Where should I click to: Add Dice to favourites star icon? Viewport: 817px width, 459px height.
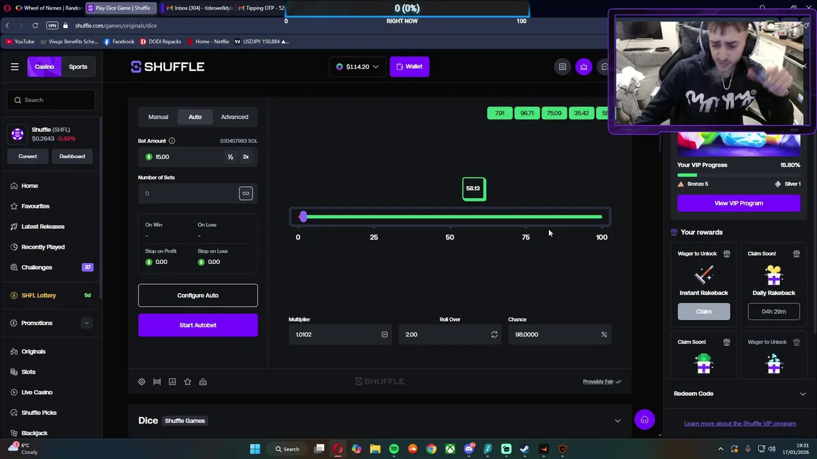188,381
